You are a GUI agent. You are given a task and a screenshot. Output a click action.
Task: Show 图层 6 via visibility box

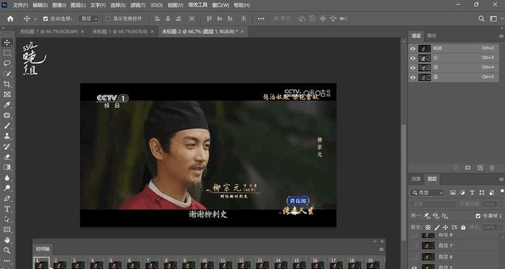point(414,257)
